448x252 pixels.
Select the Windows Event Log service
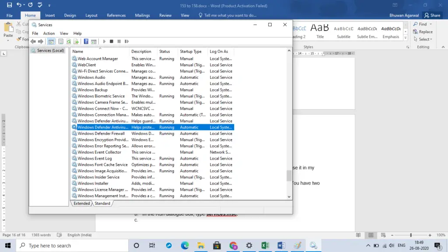pos(153,158)
